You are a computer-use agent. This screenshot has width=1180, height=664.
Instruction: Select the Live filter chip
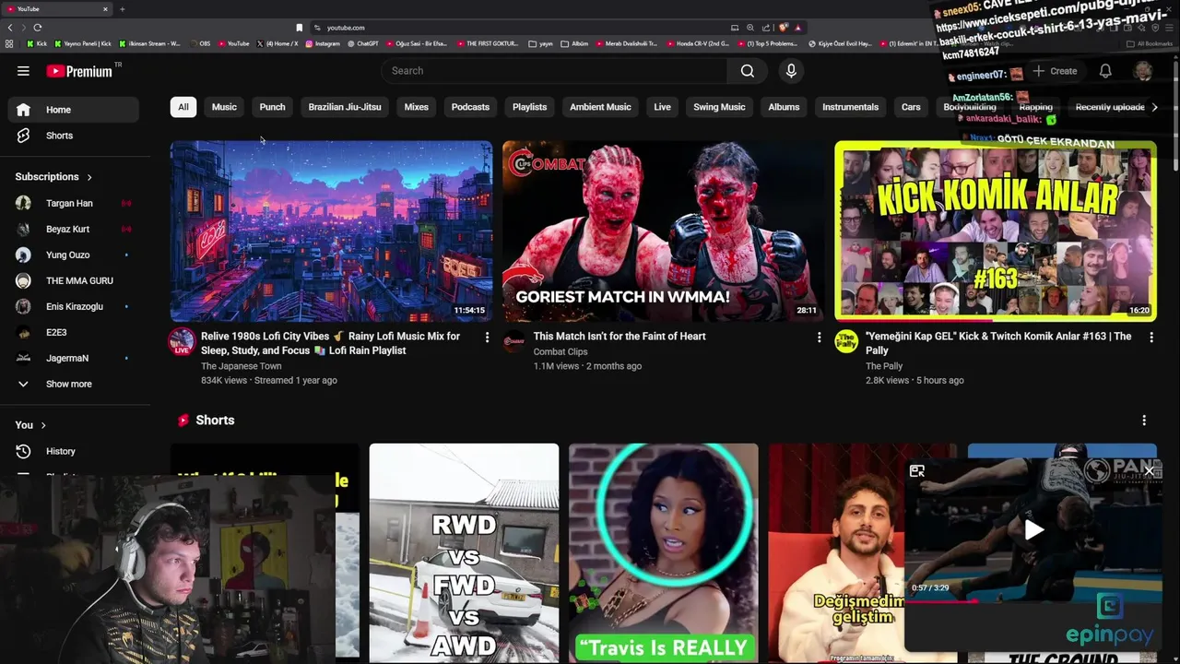coord(662,107)
